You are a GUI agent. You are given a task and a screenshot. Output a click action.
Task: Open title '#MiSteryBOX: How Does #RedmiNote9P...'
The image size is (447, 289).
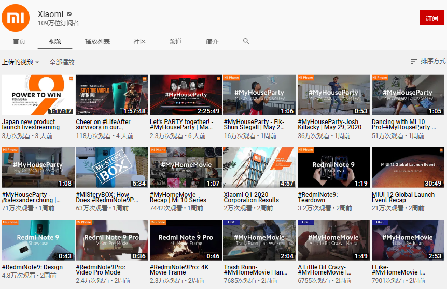[x=107, y=197]
